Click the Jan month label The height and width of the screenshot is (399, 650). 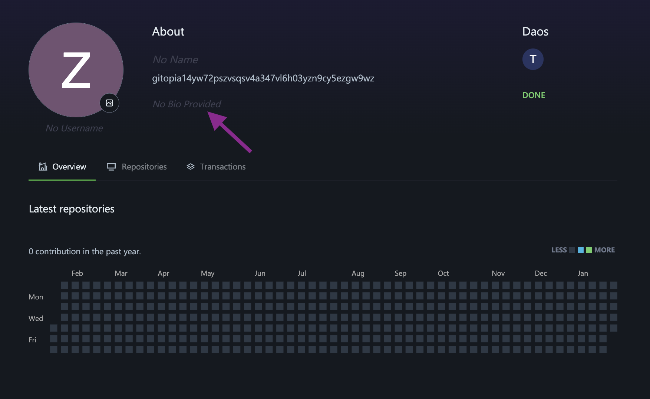tap(583, 273)
